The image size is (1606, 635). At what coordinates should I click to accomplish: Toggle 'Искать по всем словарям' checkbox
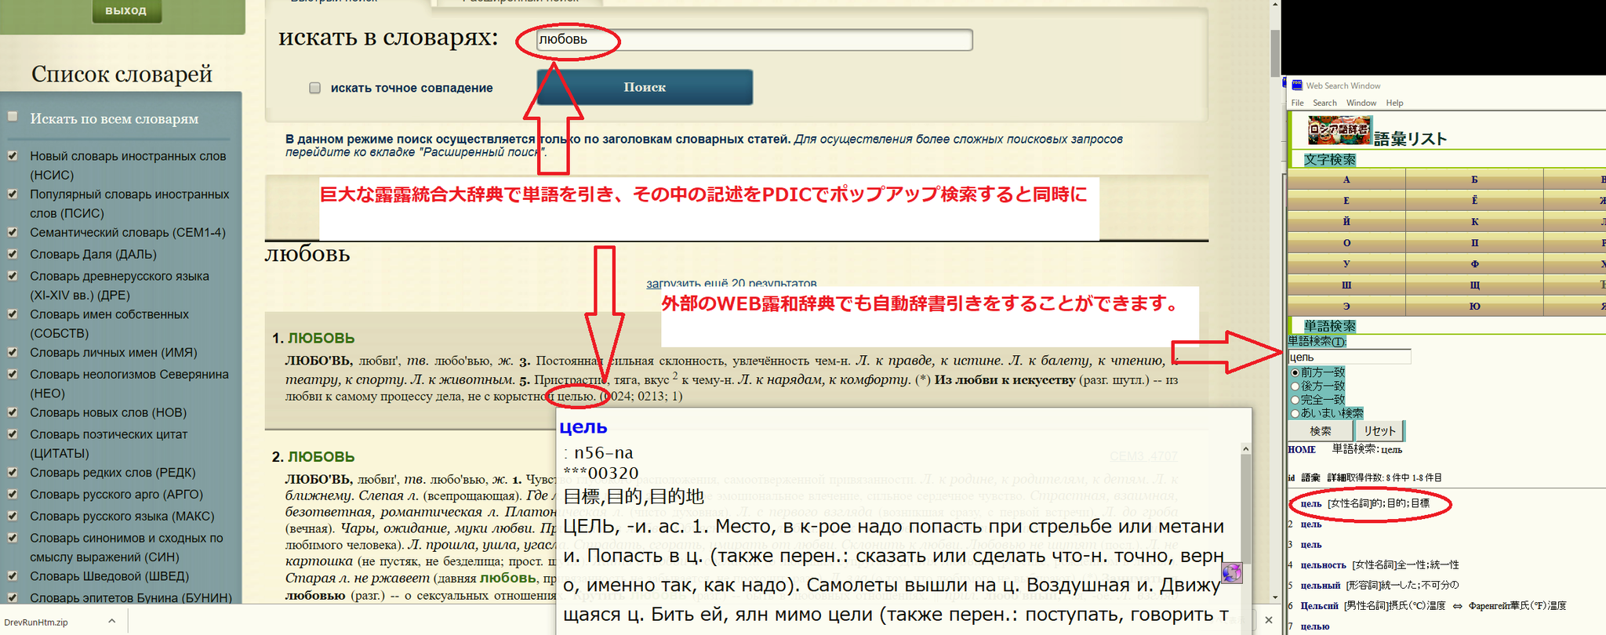pos(13,116)
